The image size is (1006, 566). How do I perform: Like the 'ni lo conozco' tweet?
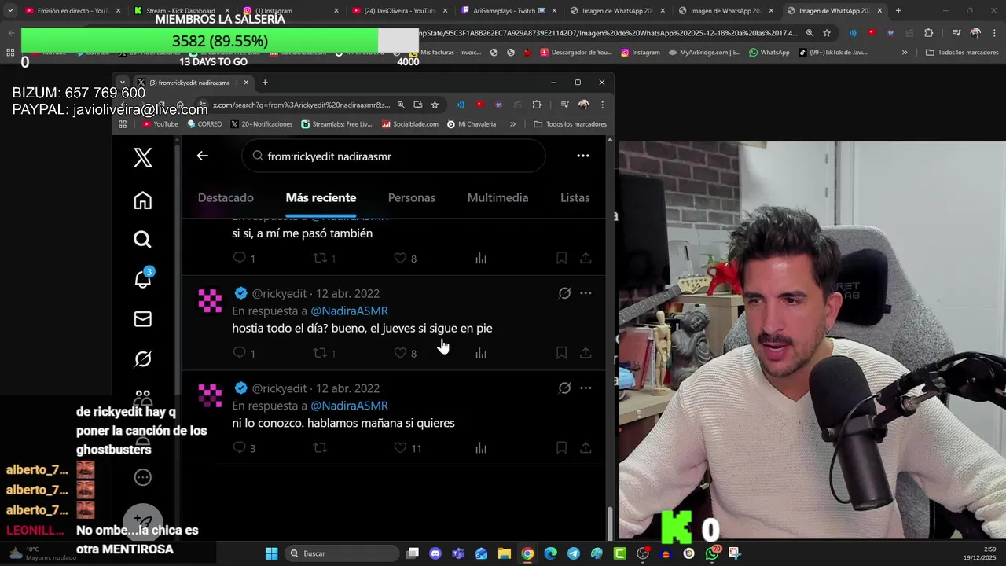coord(400,447)
